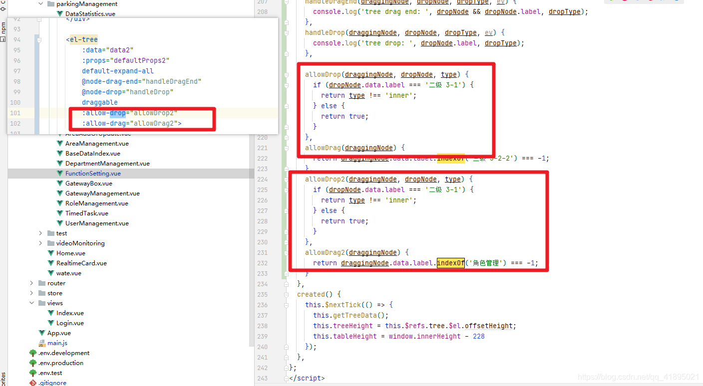Click the git icon of .gitignore

point(33,383)
